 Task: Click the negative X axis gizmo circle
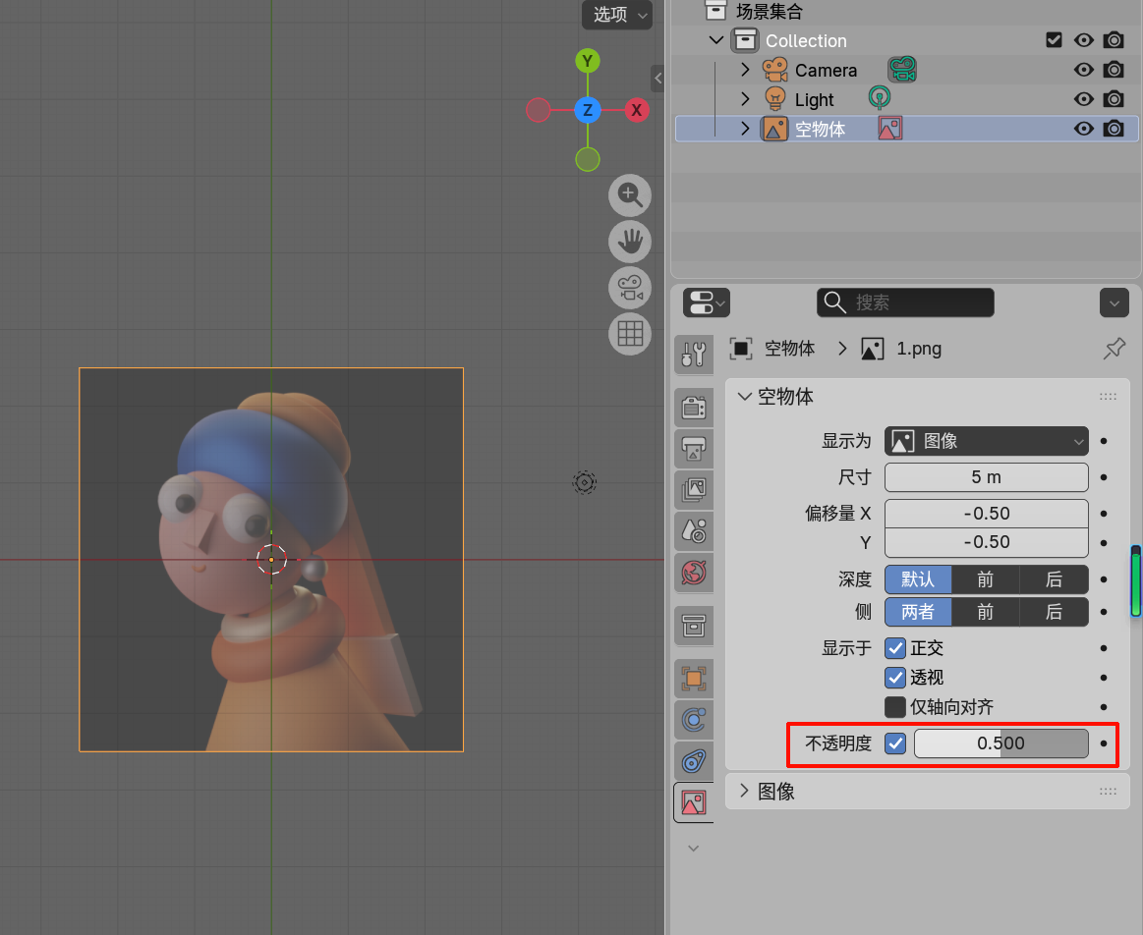[x=538, y=110]
